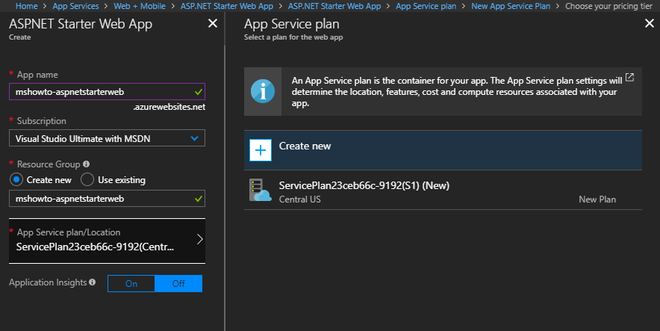Click the Create new plus icon
The width and height of the screenshot is (660, 331).
click(x=260, y=150)
